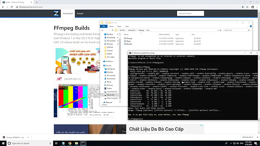Open the Forum navigation tab
Image resolution: width=260 pixels, height=146 pixels.
click(80, 13)
